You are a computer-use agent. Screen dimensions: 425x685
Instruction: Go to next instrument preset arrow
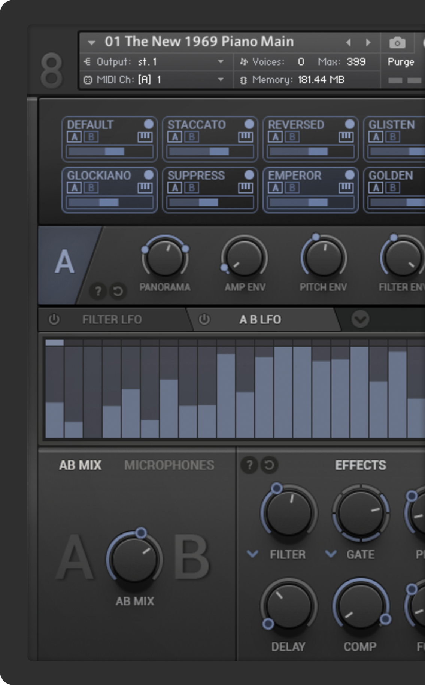368,43
